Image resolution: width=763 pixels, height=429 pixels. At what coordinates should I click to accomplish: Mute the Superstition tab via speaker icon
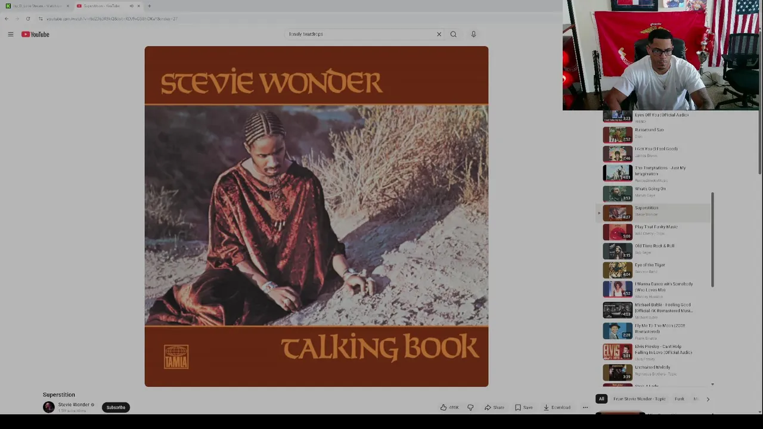(131, 6)
